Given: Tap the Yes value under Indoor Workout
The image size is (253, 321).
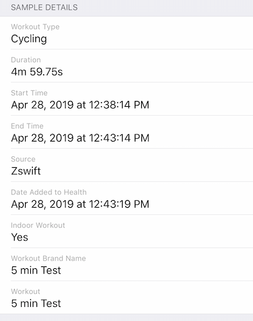Looking at the screenshot, I should 19,237.
